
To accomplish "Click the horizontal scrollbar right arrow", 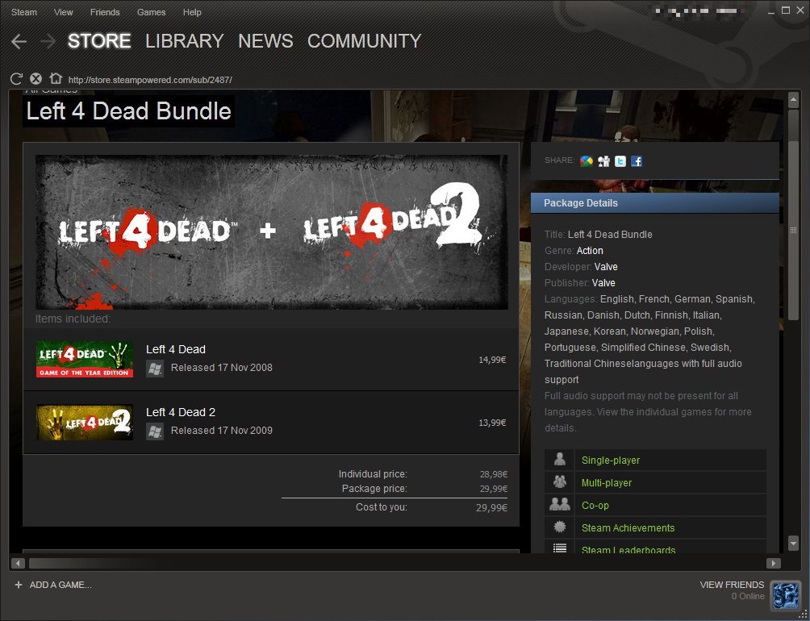I will coord(774,563).
